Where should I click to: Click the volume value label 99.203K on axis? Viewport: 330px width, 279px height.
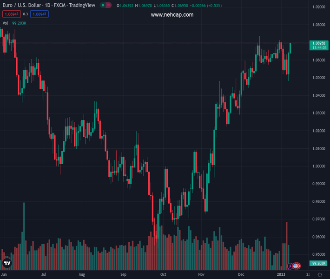(318, 264)
